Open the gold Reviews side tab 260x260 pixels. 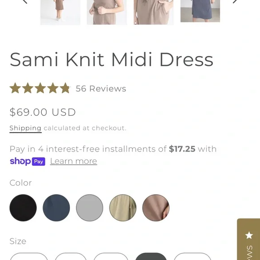248,239
